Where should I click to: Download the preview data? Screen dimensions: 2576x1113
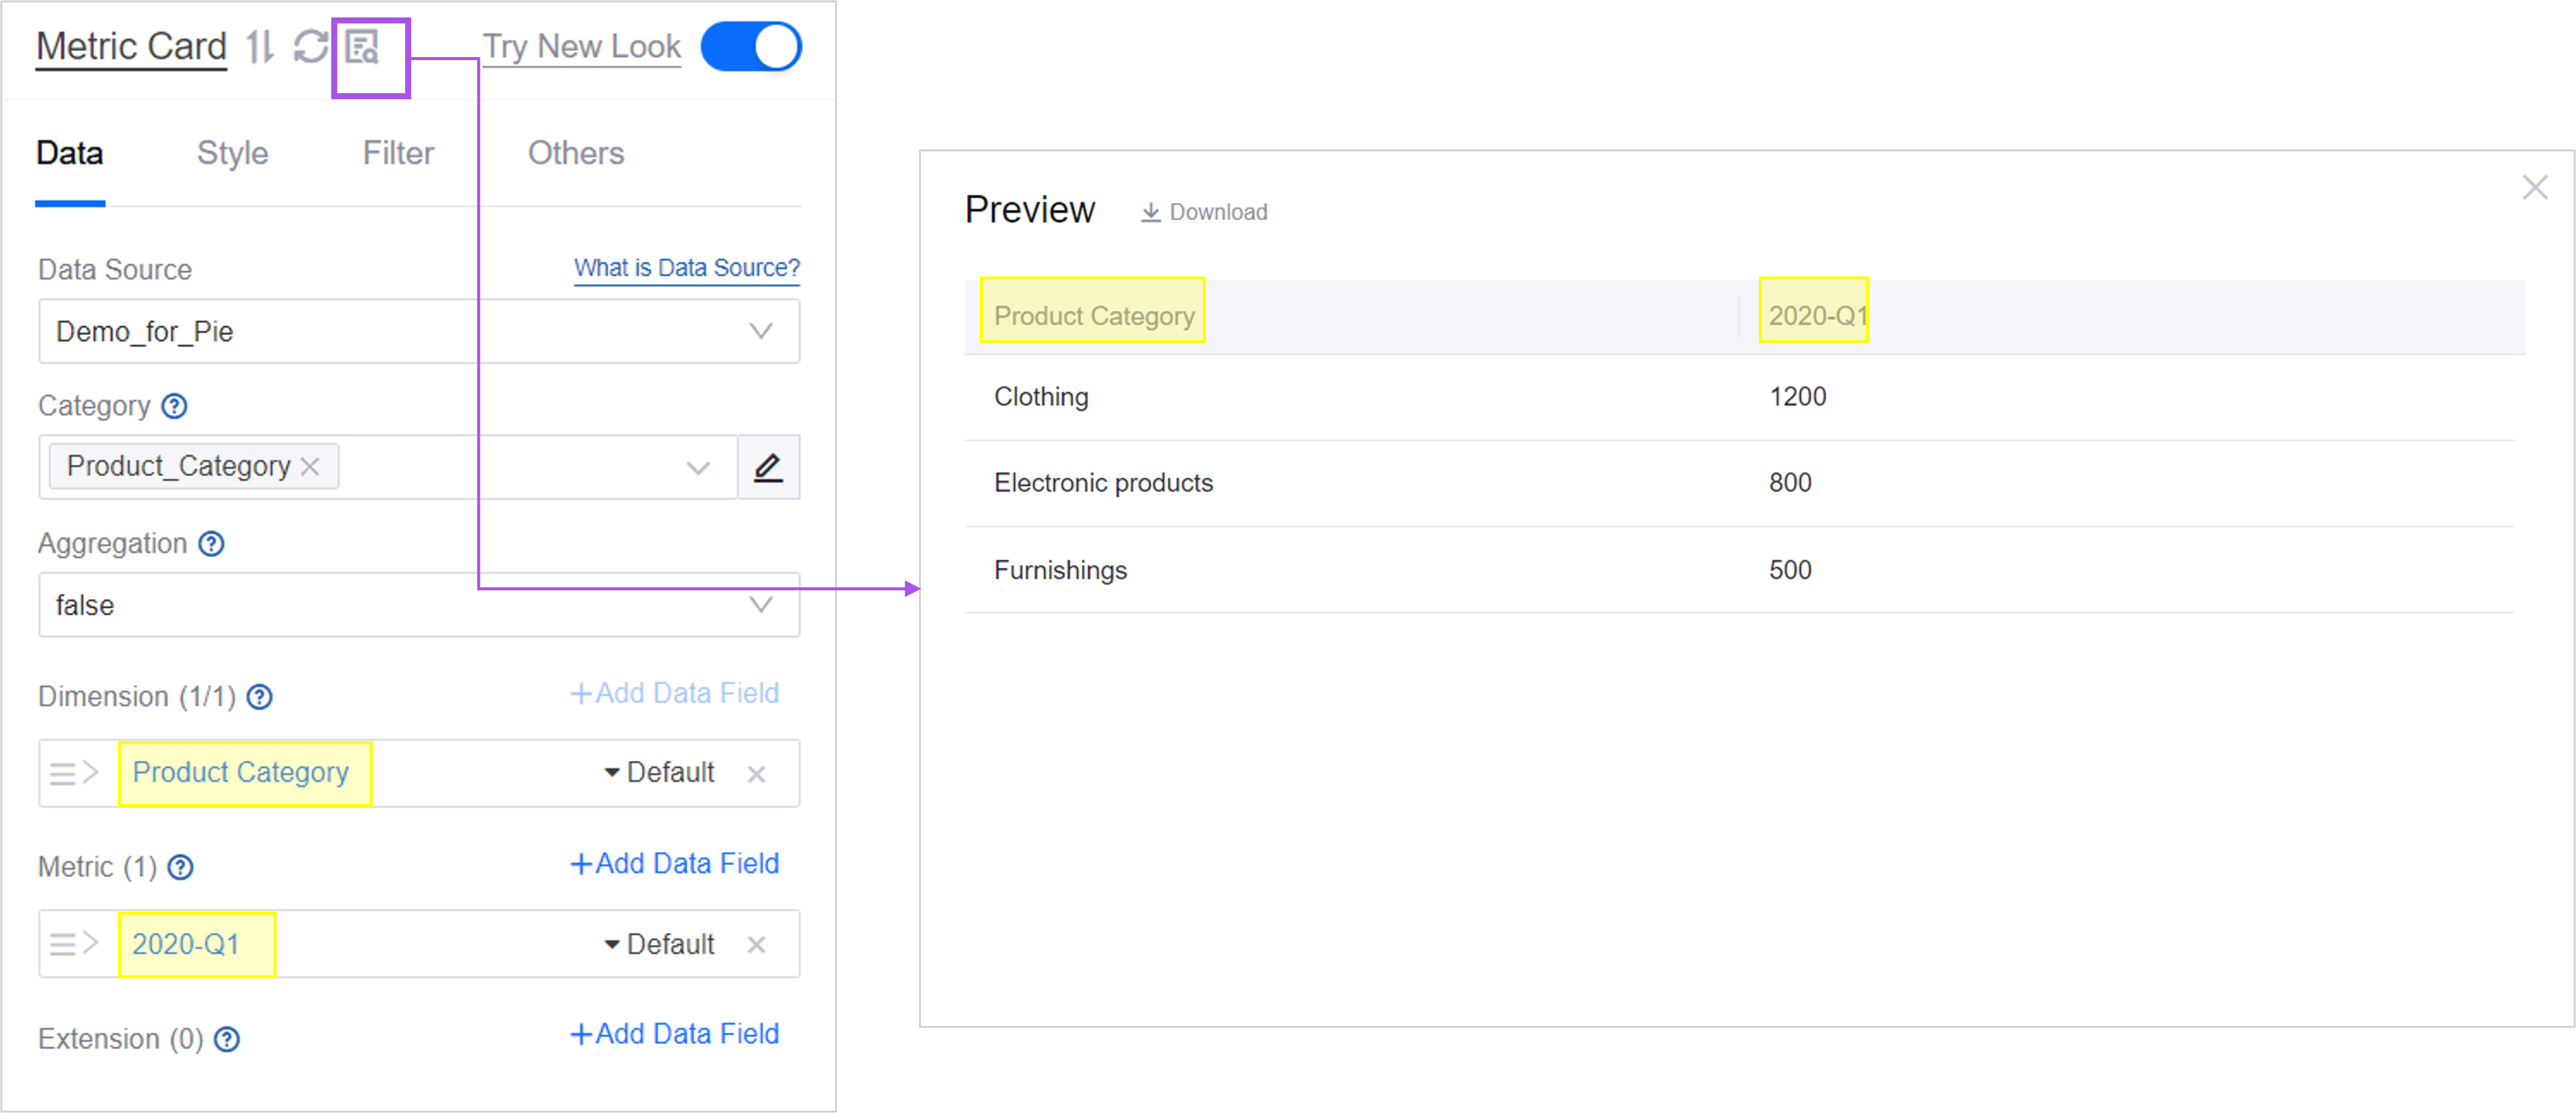[x=1204, y=212]
